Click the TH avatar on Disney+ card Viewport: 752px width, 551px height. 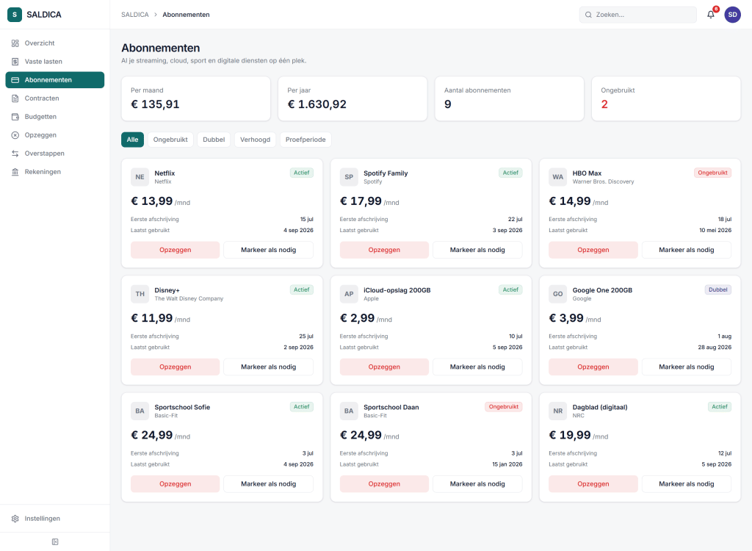tap(140, 294)
